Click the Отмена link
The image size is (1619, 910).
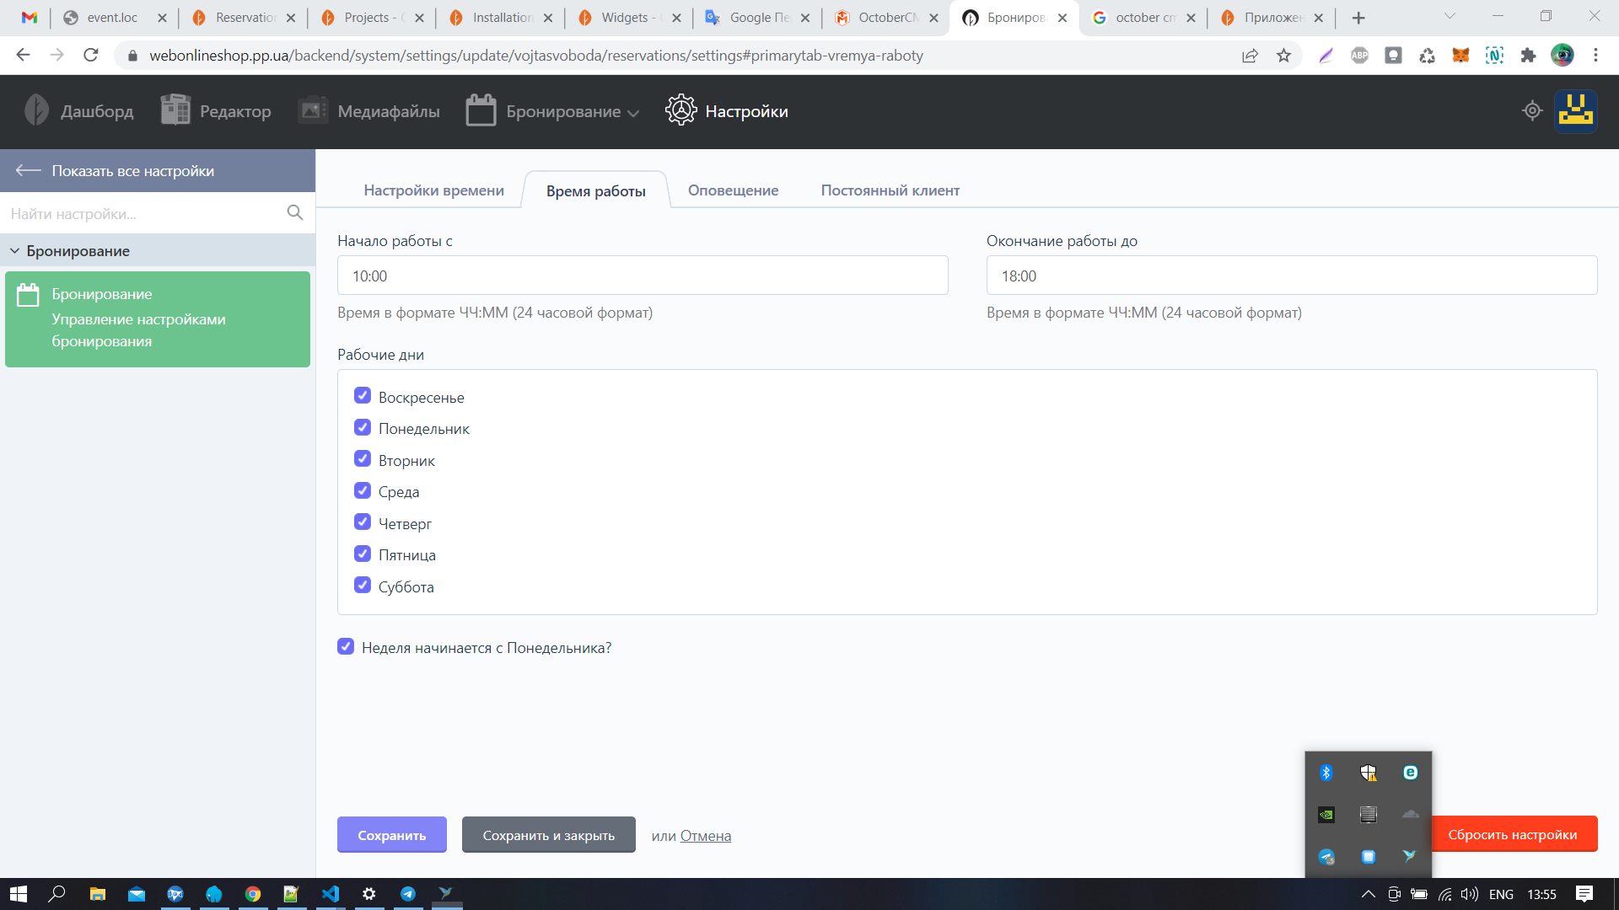[705, 836]
